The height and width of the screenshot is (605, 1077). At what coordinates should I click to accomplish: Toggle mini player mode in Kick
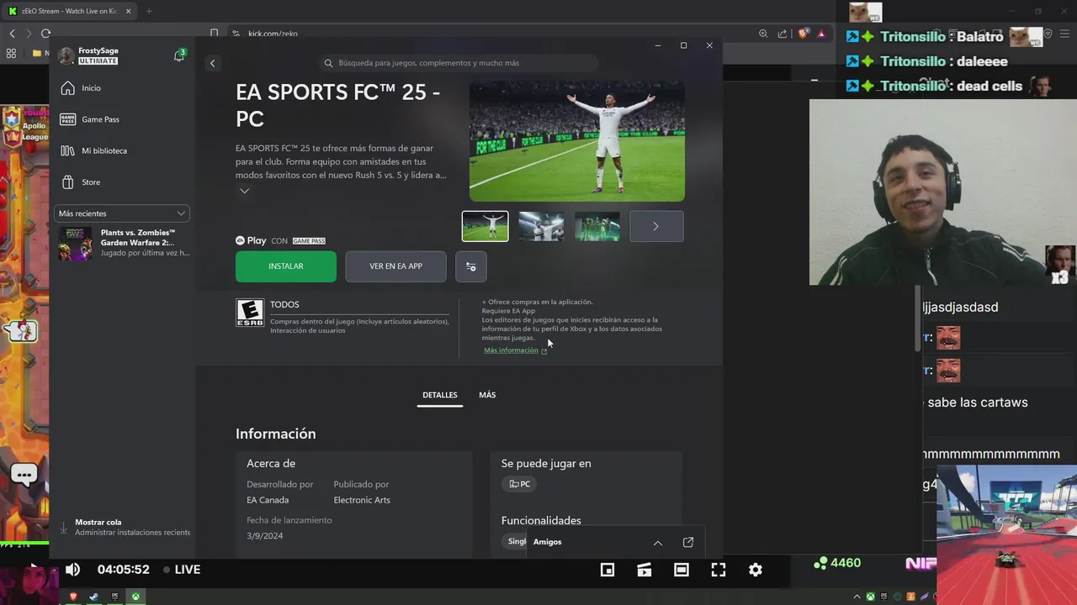(607, 570)
